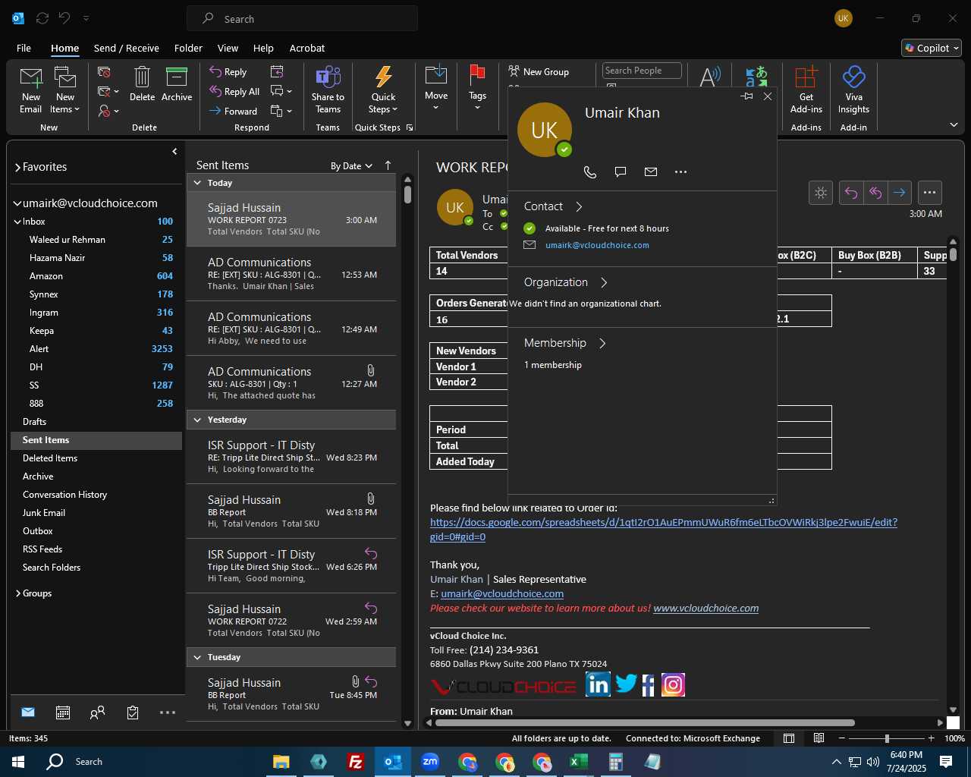Toggle dark background sun icon in reading pane
This screenshot has height=777, width=971.
[821, 193]
